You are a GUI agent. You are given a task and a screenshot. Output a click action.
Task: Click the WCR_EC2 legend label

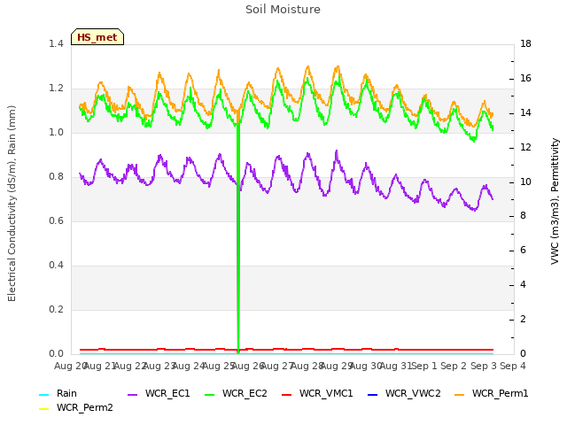click(x=245, y=393)
